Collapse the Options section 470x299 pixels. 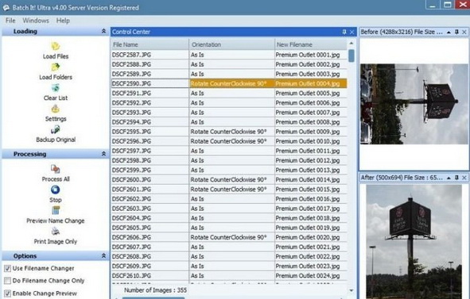[x=103, y=256]
